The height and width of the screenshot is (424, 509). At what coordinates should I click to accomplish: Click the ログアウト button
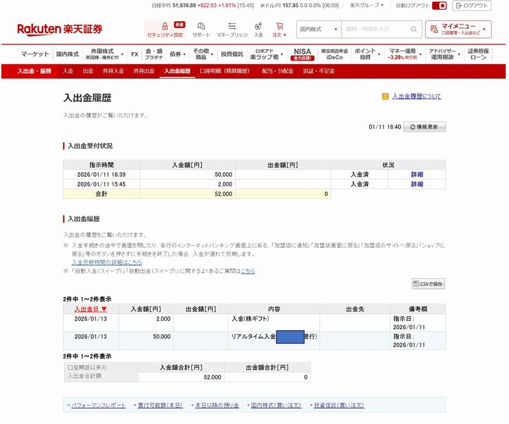coord(472,6)
